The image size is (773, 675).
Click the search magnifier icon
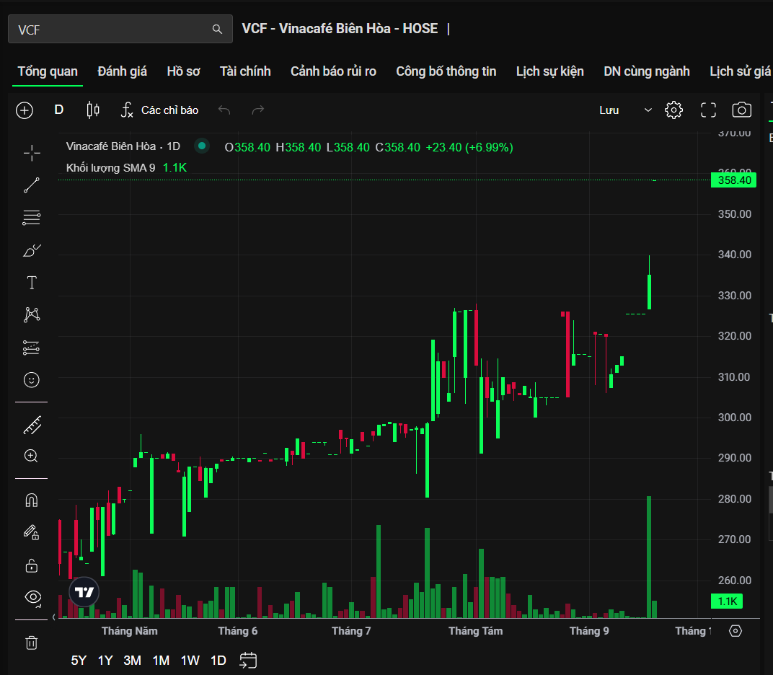(217, 29)
